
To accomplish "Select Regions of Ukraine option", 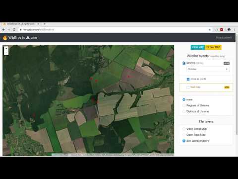I will point(184,105).
